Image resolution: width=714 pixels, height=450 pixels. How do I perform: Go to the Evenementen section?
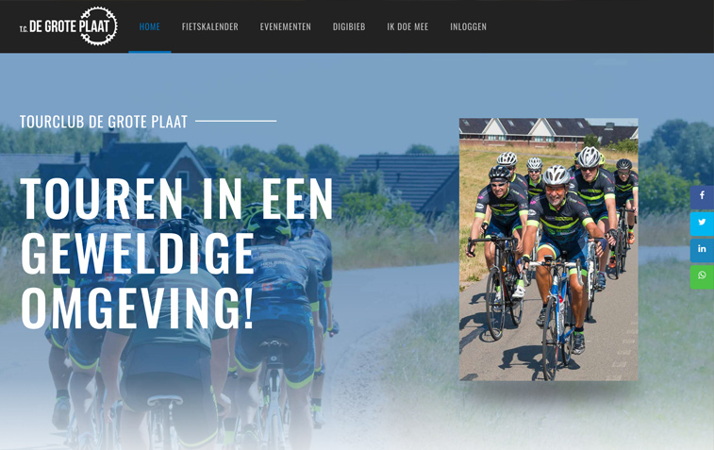coord(286,26)
